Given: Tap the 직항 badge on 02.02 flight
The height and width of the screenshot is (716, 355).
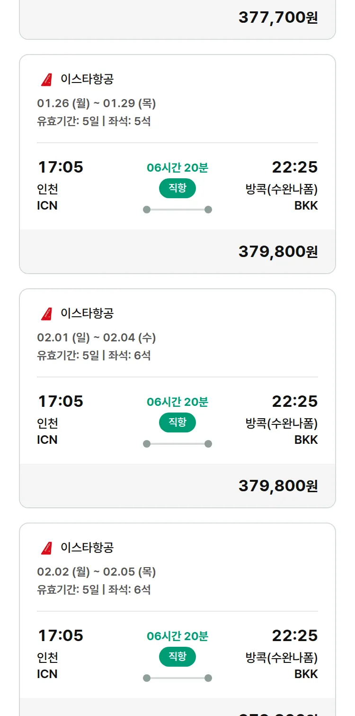Looking at the screenshot, I should 177,657.
